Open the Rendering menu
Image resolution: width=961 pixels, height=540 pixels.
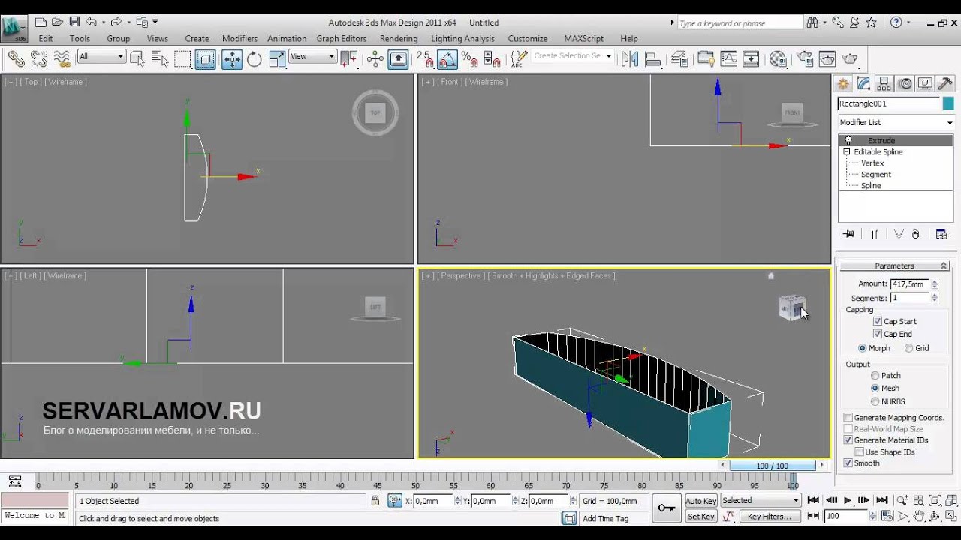pyautogui.click(x=399, y=39)
